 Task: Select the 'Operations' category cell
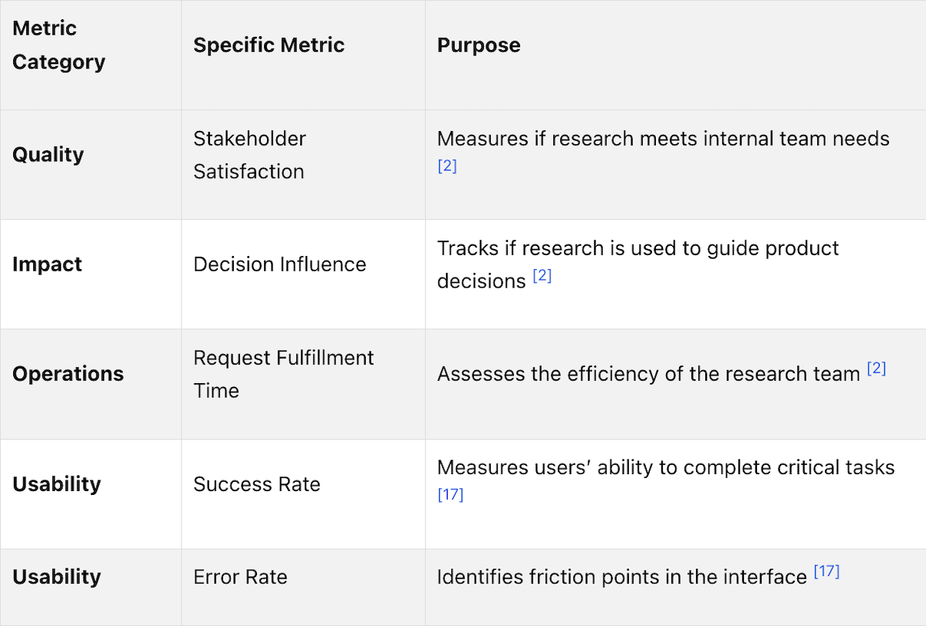pyautogui.click(x=68, y=374)
